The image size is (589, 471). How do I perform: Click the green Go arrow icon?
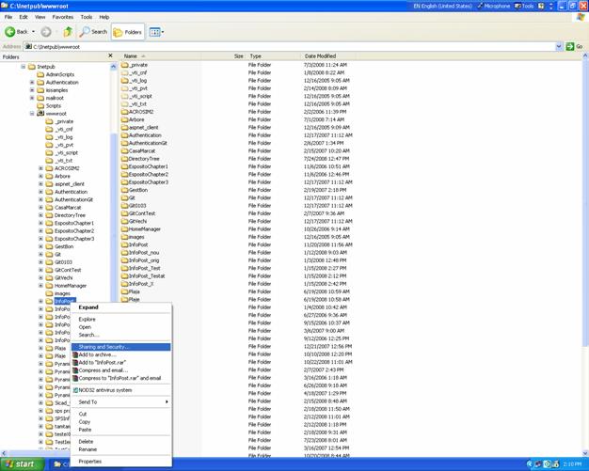click(x=570, y=46)
